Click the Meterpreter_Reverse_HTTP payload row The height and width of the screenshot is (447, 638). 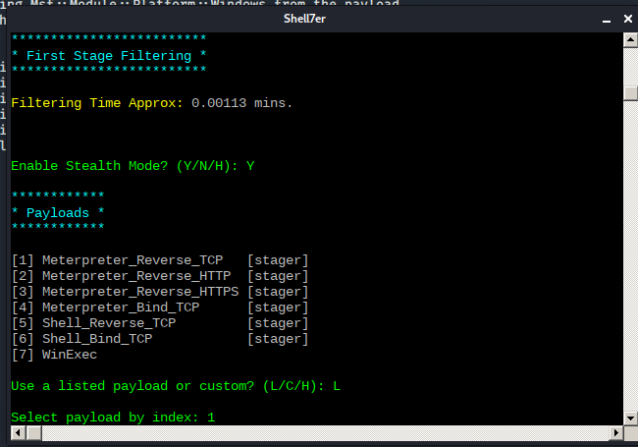pos(160,276)
